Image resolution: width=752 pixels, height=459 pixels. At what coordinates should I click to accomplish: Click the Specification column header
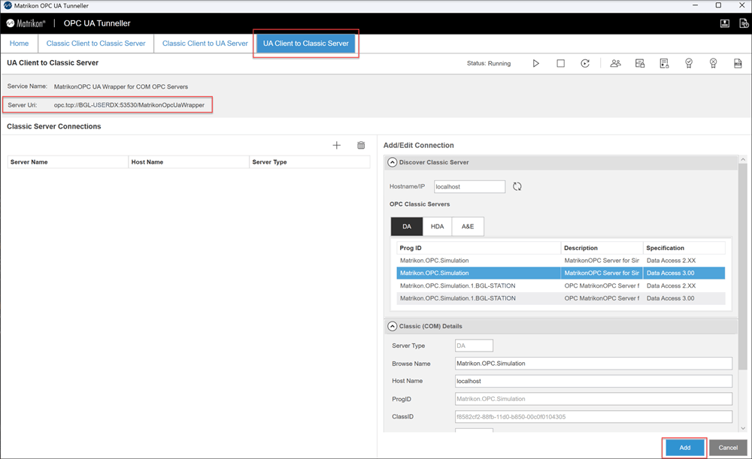(x=684, y=248)
